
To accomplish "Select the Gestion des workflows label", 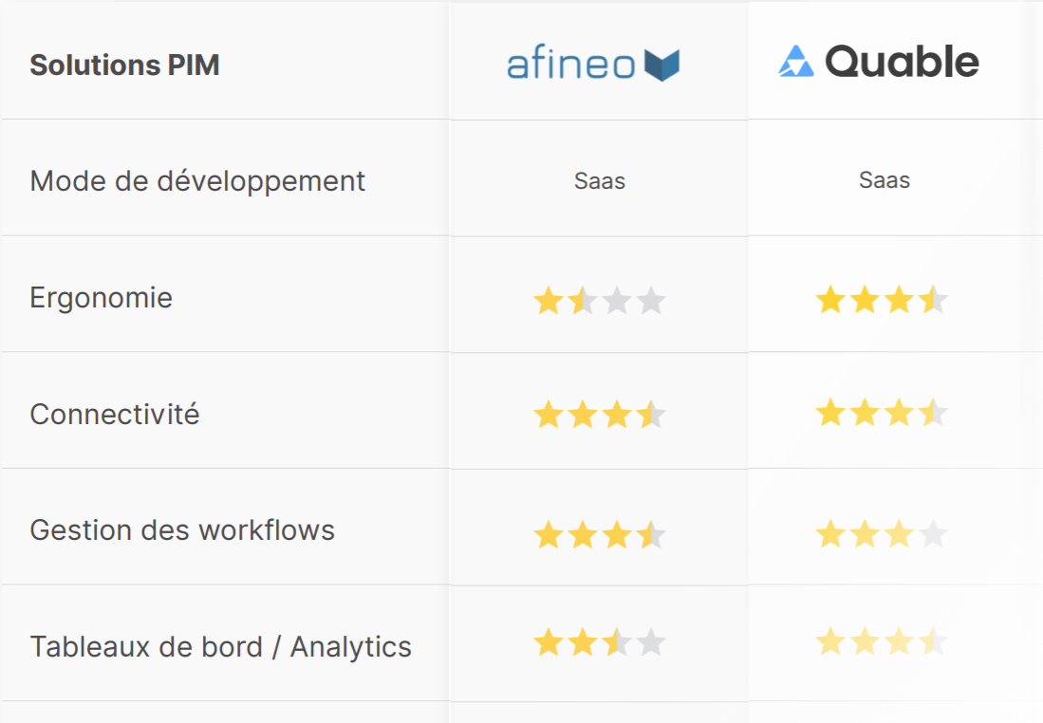I will [x=182, y=530].
